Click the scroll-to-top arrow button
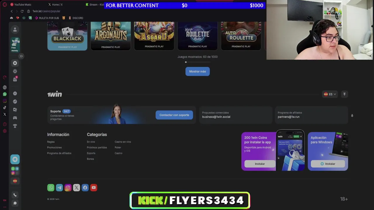Image resolution: width=374 pixels, height=210 pixels. point(344,94)
